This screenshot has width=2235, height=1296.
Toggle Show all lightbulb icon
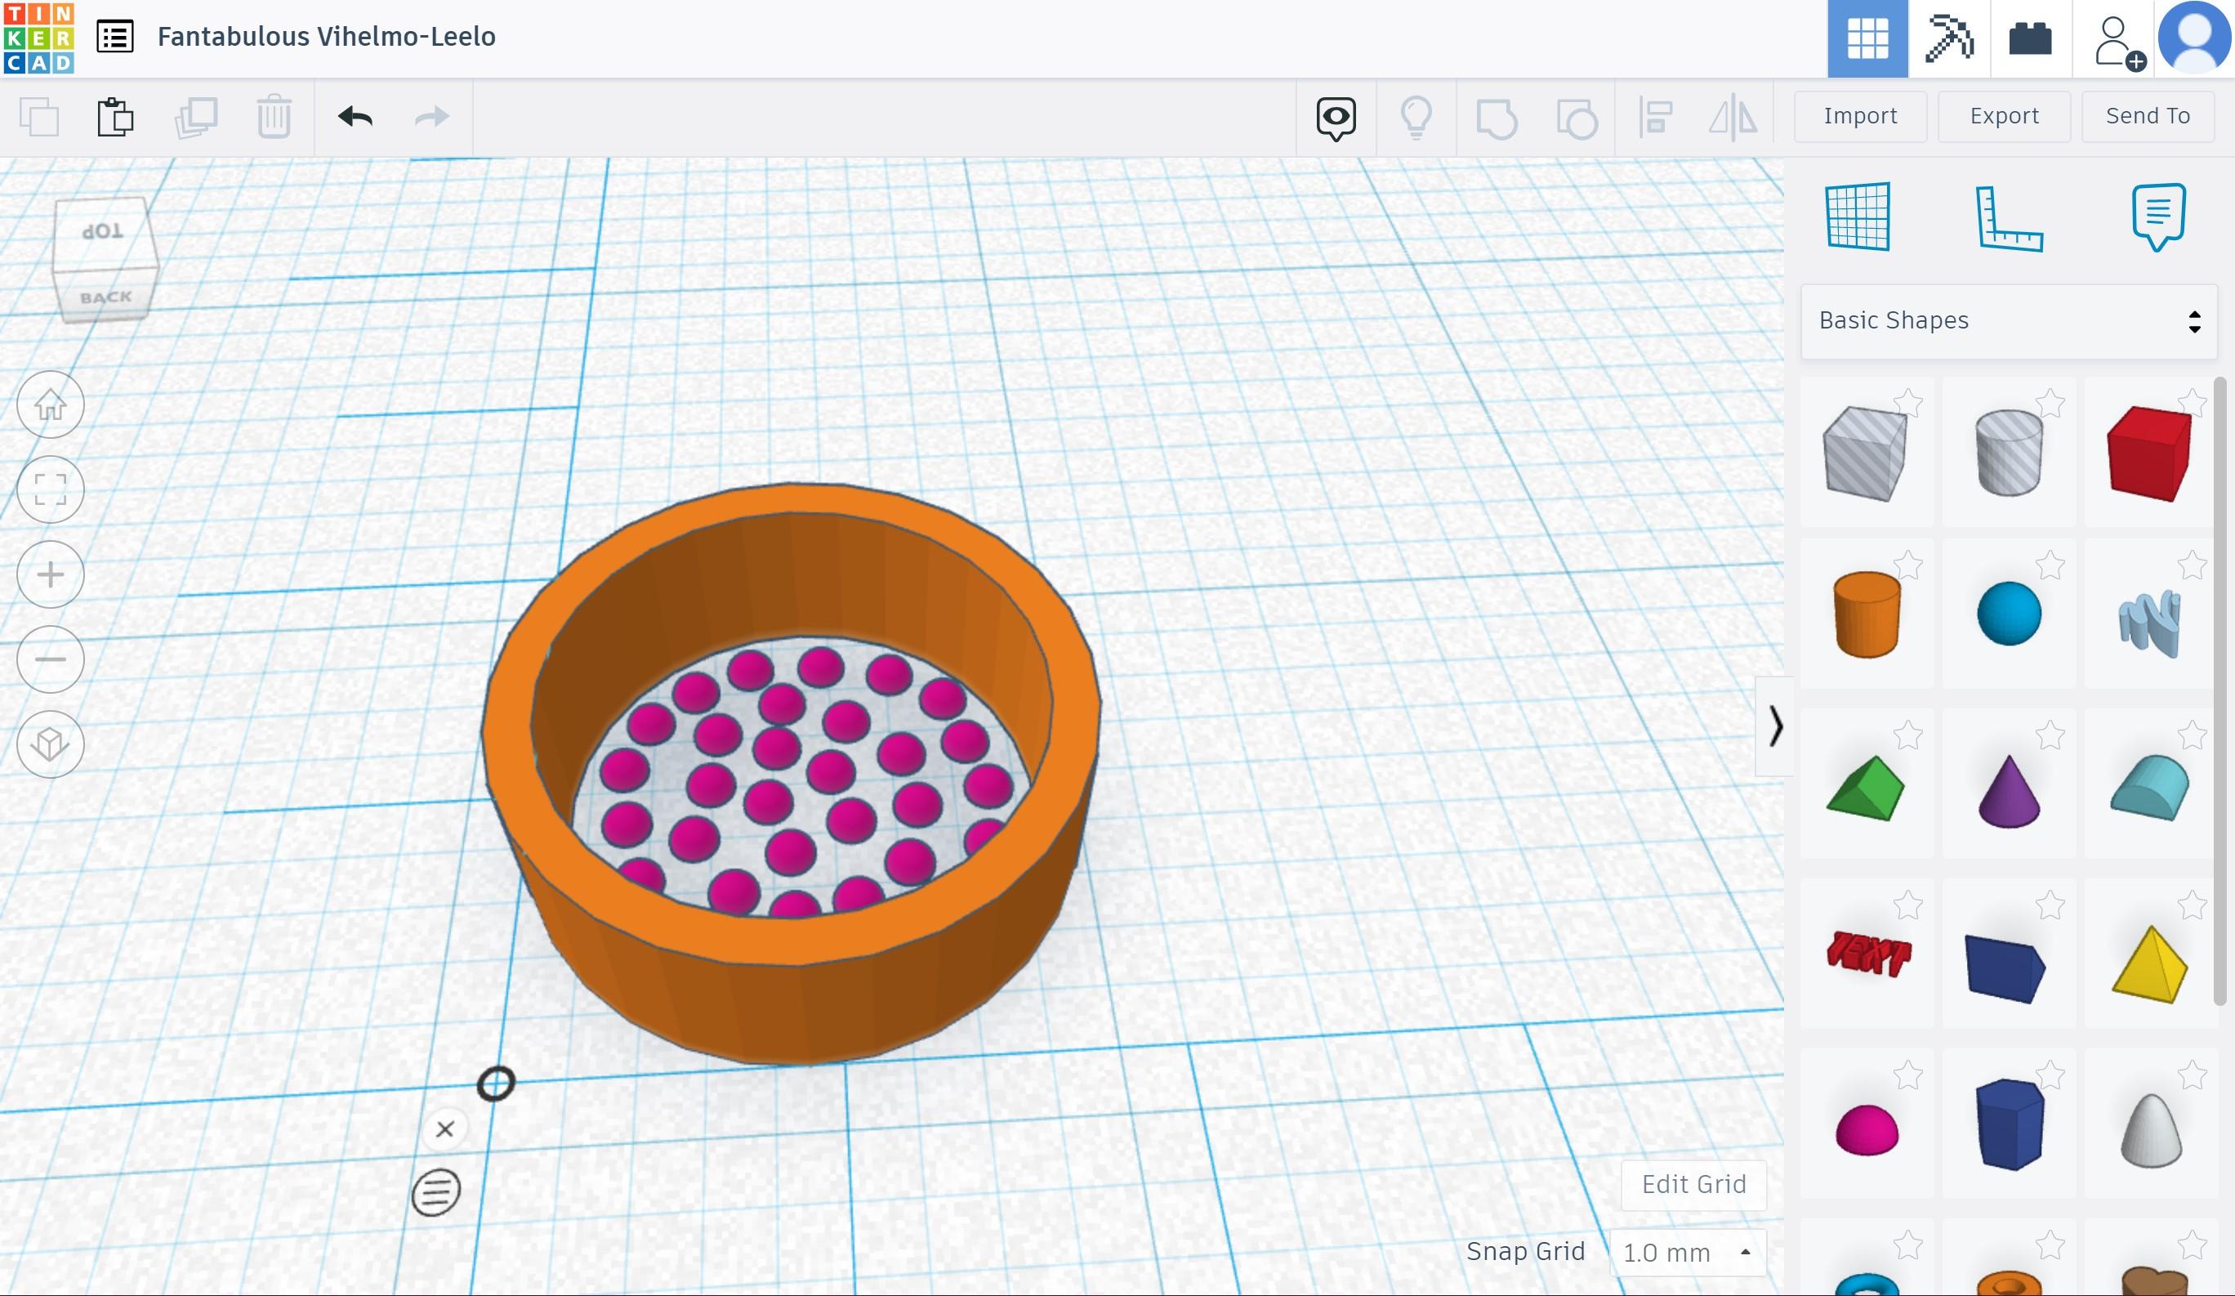1416,118
